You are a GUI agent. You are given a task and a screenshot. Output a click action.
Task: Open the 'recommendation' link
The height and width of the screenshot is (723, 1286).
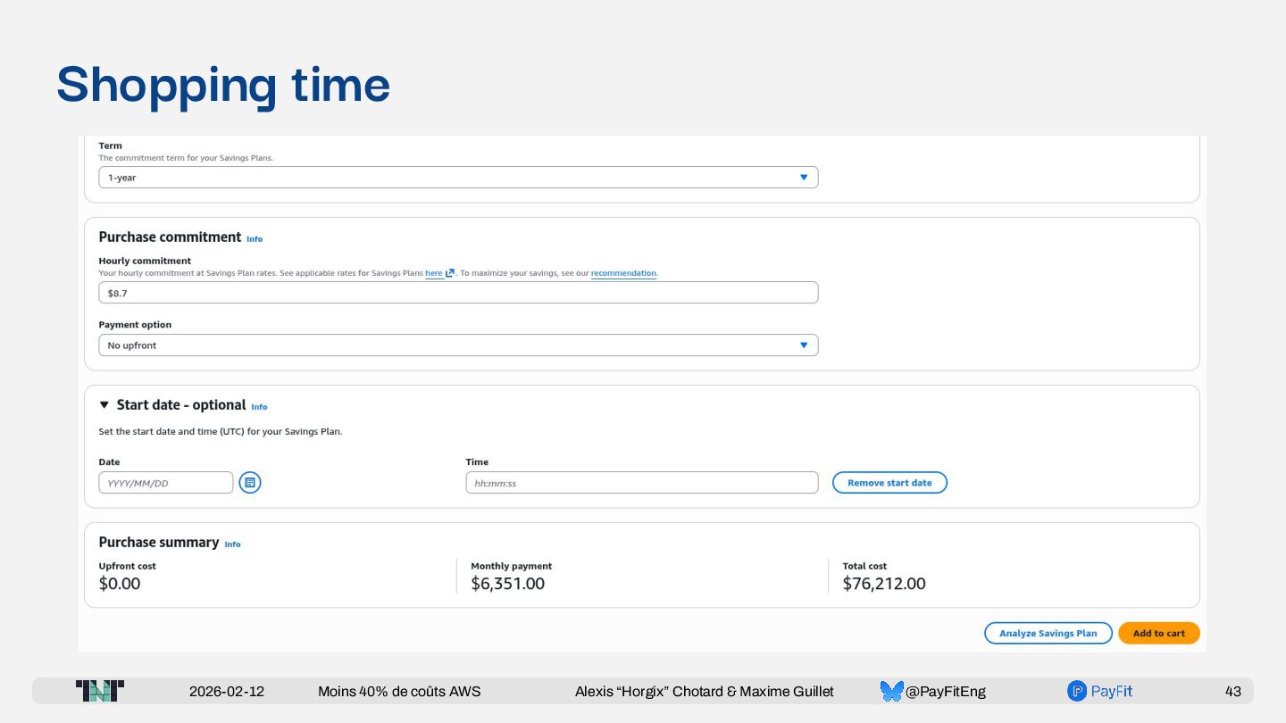[x=623, y=273]
